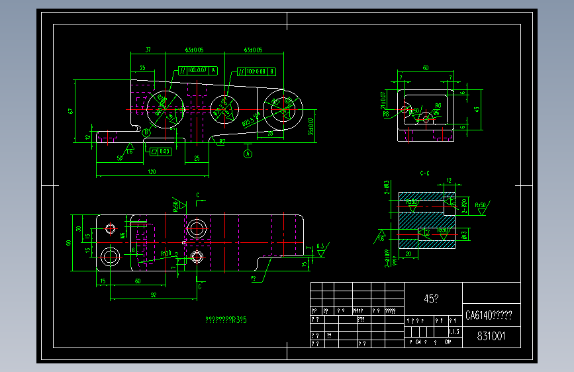Select the 21±0.07 dimension in side view
Viewport: 574px width, 372px height.
(x=383, y=101)
